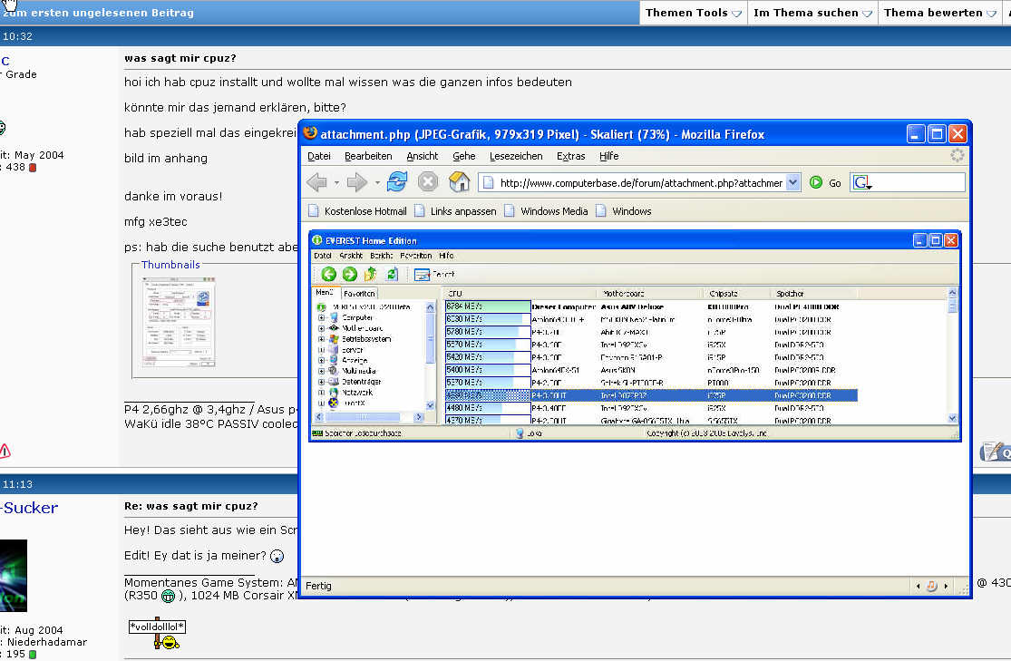Expand the Anzeige tree node
The height and width of the screenshot is (661, 1011).
tap(321, 361)
